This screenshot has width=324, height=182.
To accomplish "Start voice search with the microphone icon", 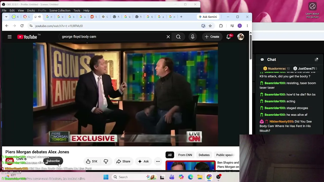I will tap(193, 37).
